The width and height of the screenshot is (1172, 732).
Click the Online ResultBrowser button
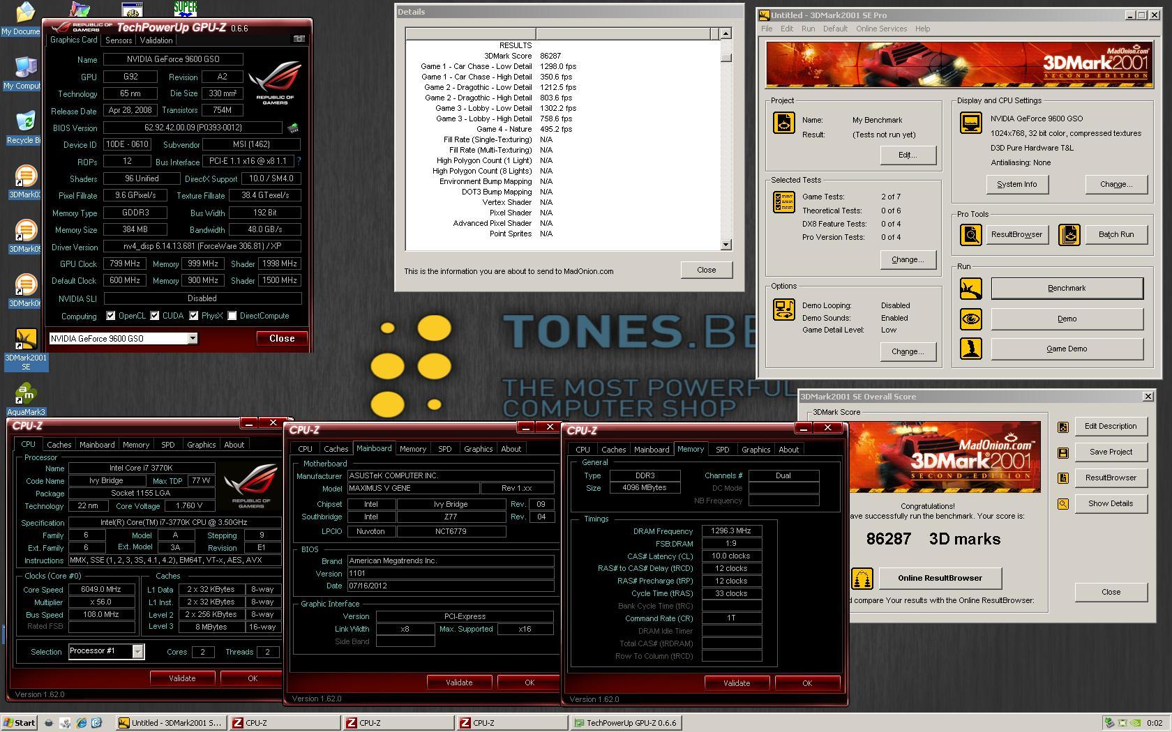tap(940, 578)
